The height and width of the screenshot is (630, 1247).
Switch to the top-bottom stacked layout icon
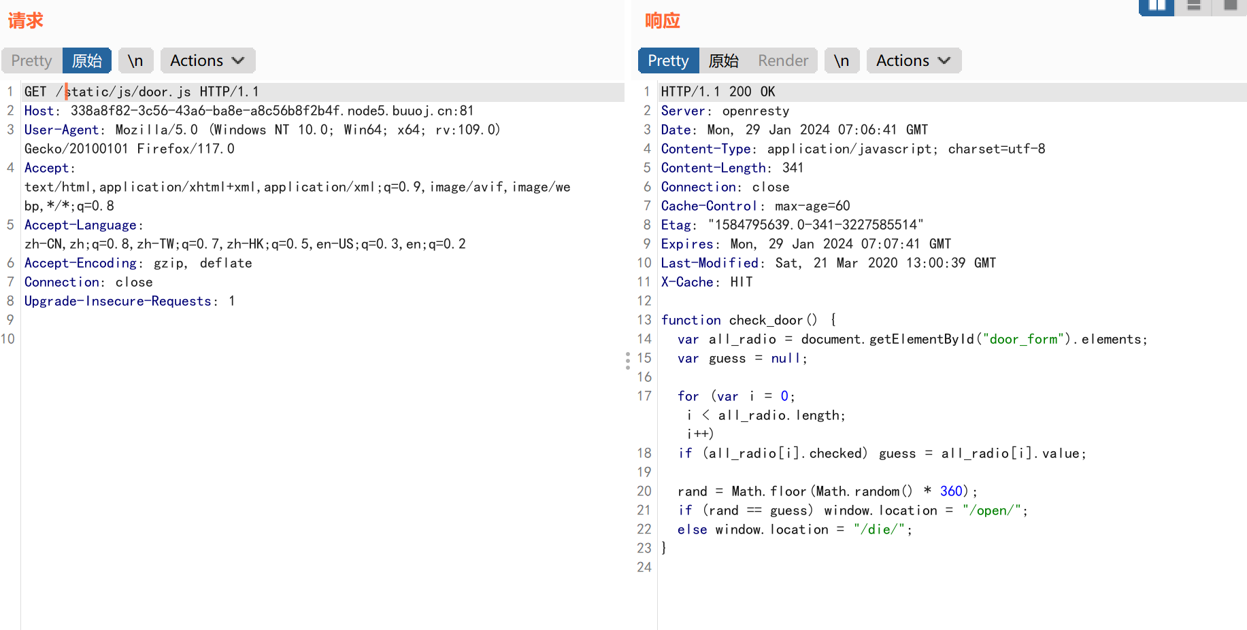pos(1193,6)
